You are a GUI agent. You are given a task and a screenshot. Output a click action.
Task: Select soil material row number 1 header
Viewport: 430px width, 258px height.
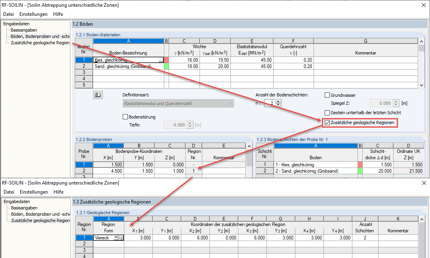tap(84, 60)
